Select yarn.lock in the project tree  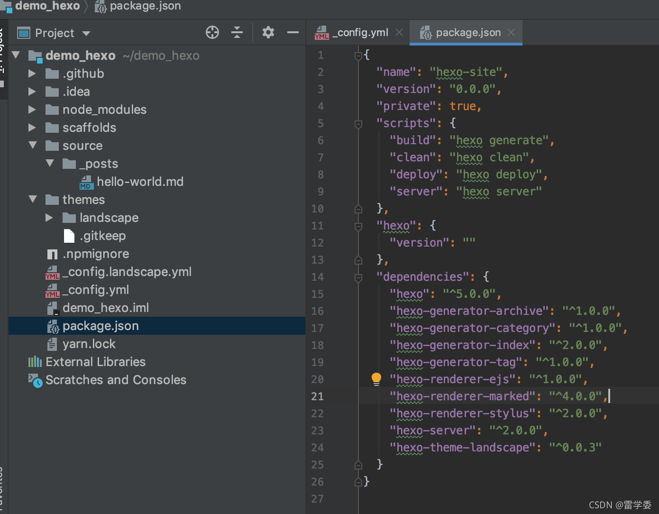[x=89, y=344]
